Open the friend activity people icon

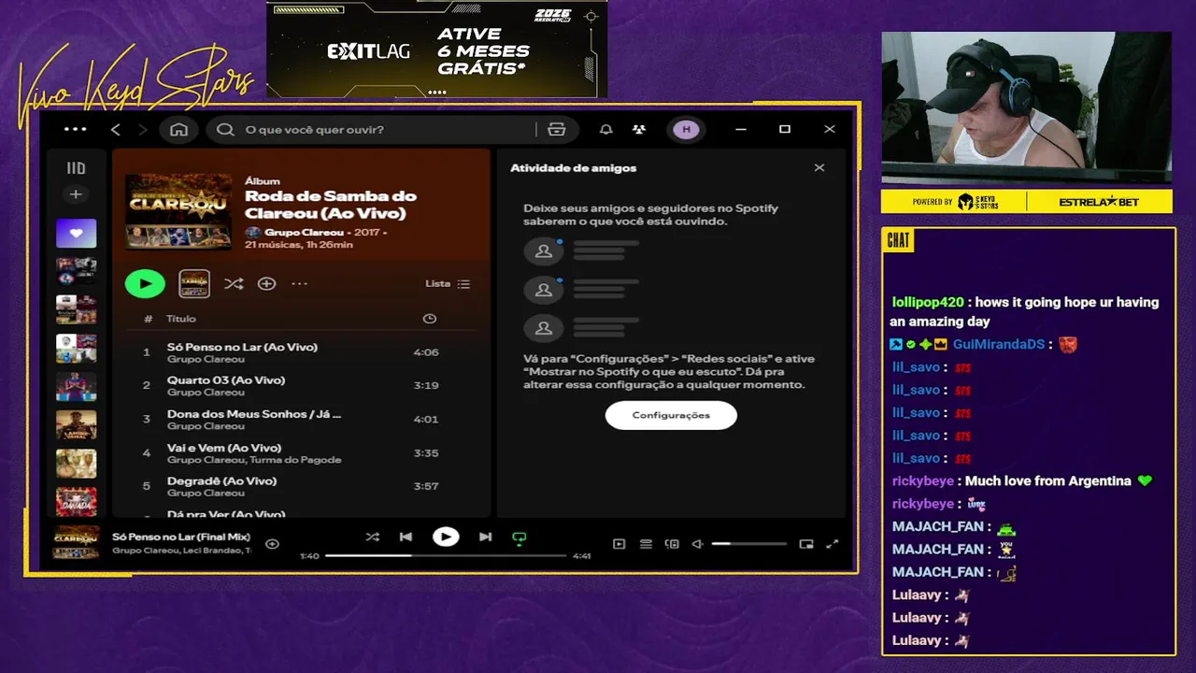639,130
